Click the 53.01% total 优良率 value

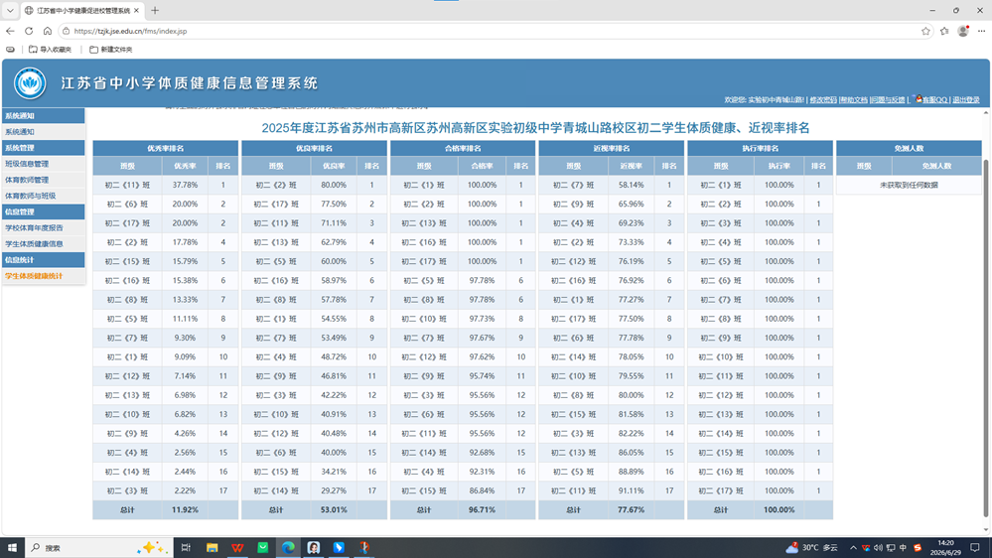pos(334,509)
